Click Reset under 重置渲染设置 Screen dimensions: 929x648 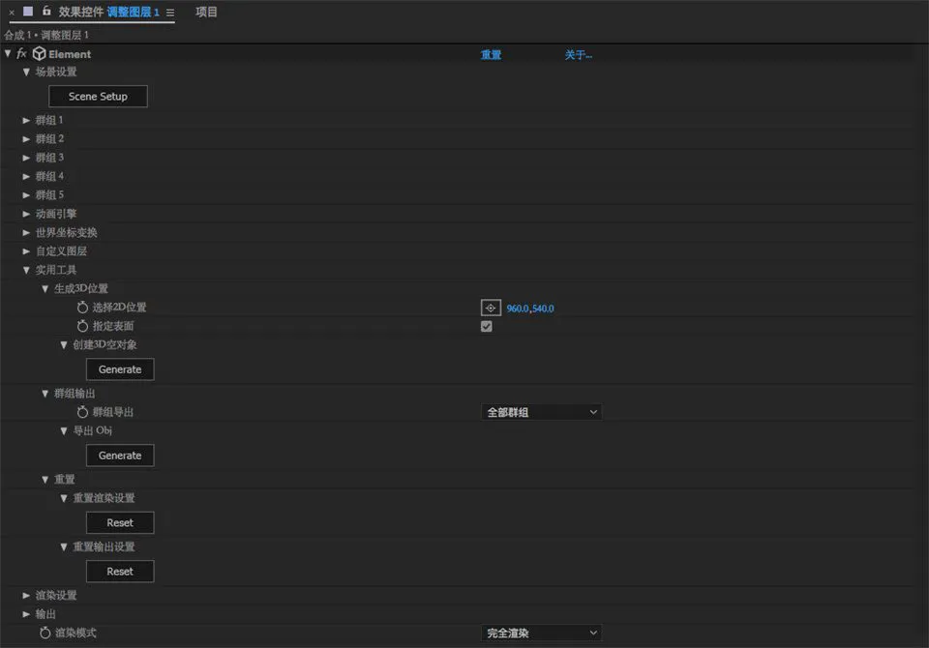(120, 522)
